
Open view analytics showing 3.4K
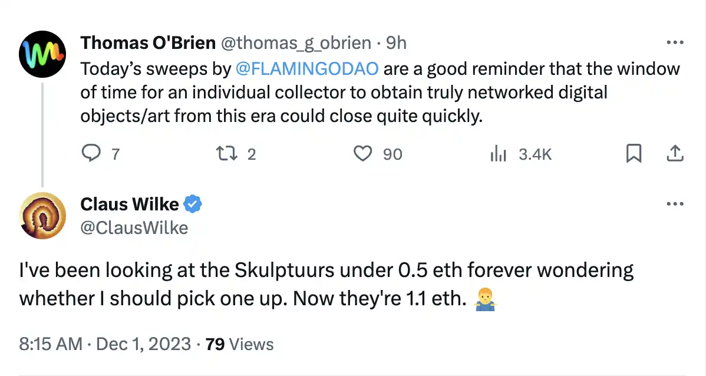499,154
